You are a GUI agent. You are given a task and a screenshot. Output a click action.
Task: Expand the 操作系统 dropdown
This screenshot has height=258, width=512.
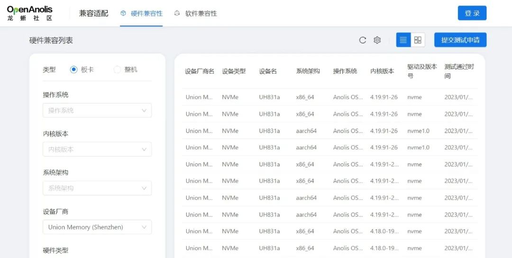[x=97, y=110]
